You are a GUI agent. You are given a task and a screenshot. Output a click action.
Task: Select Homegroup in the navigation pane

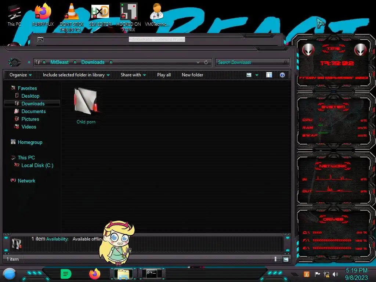point(30,142)
